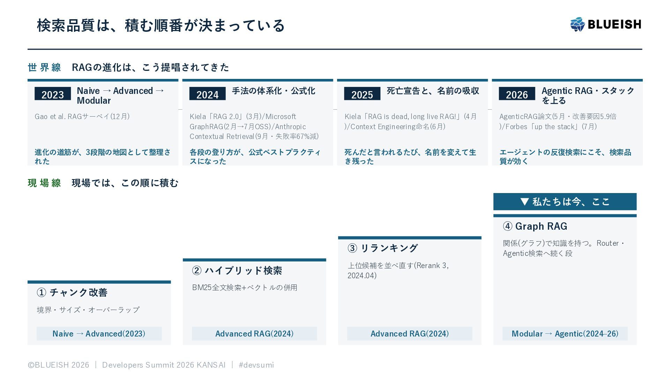
Task: Click the ③ リランキング step title
Action: 383,248
